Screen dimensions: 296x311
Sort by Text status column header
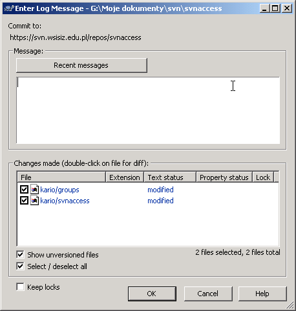(170, 177)
